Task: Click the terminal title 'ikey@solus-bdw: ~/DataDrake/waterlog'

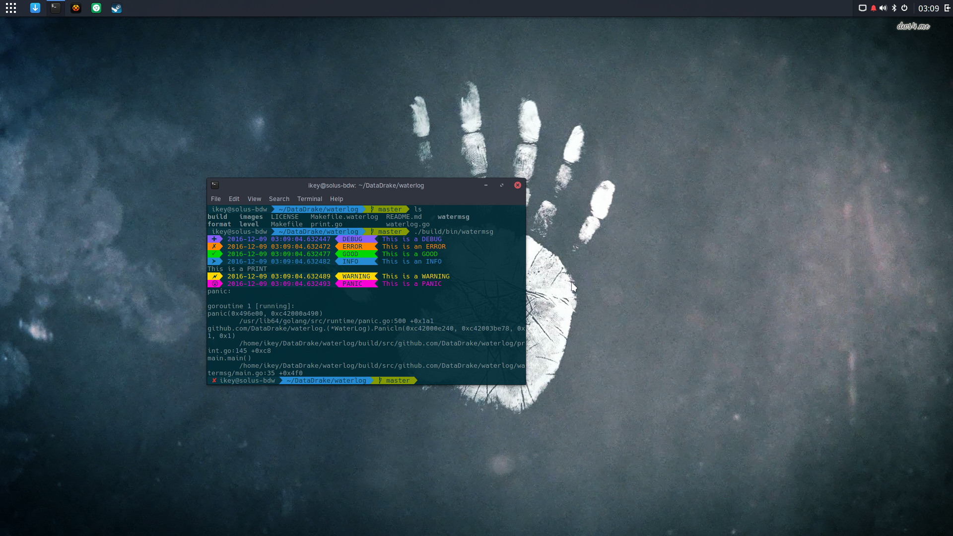Action: (x=366, y=186)
